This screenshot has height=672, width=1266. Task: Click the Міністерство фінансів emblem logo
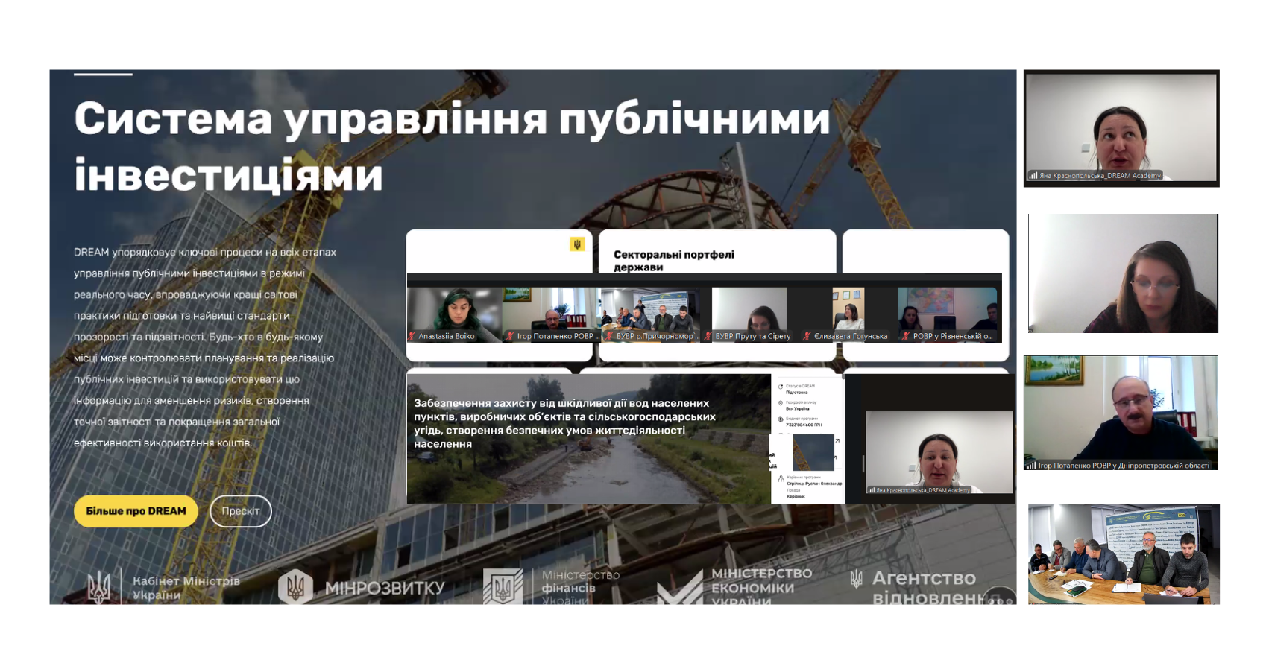tap(503, 586)
